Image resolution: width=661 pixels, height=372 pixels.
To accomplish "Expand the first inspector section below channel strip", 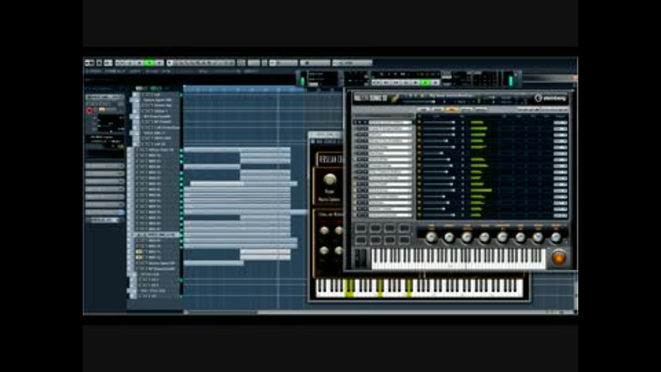I will [x=105, y=166].
